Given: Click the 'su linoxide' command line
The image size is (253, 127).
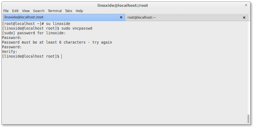Looking at the screenshot, I should 36,24.
